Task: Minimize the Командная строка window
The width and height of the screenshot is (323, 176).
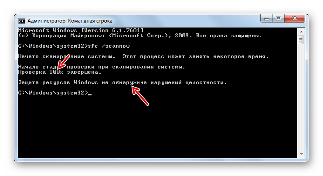Action: click(x=267, y=19)
